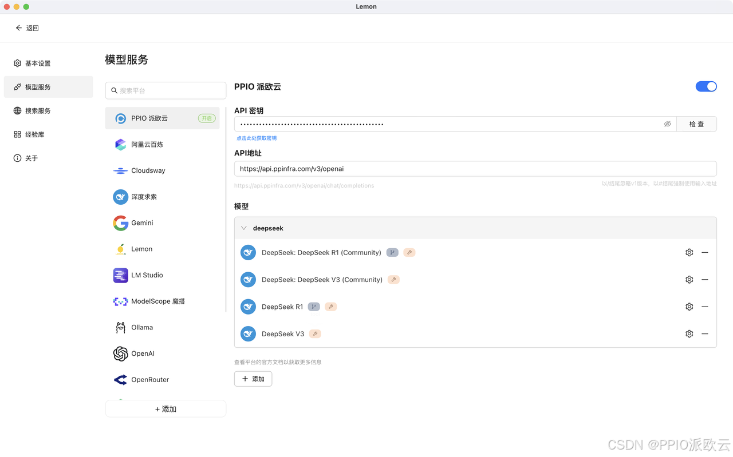Click tool tag on DeepSeek V3 (Community)
The image size is (733, 457).
393,280
